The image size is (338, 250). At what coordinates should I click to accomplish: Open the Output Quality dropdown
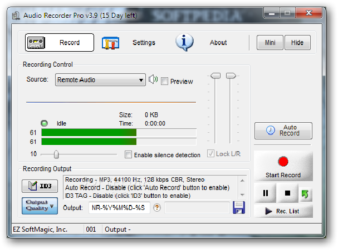pyautogui.click(x=40, y=206)
